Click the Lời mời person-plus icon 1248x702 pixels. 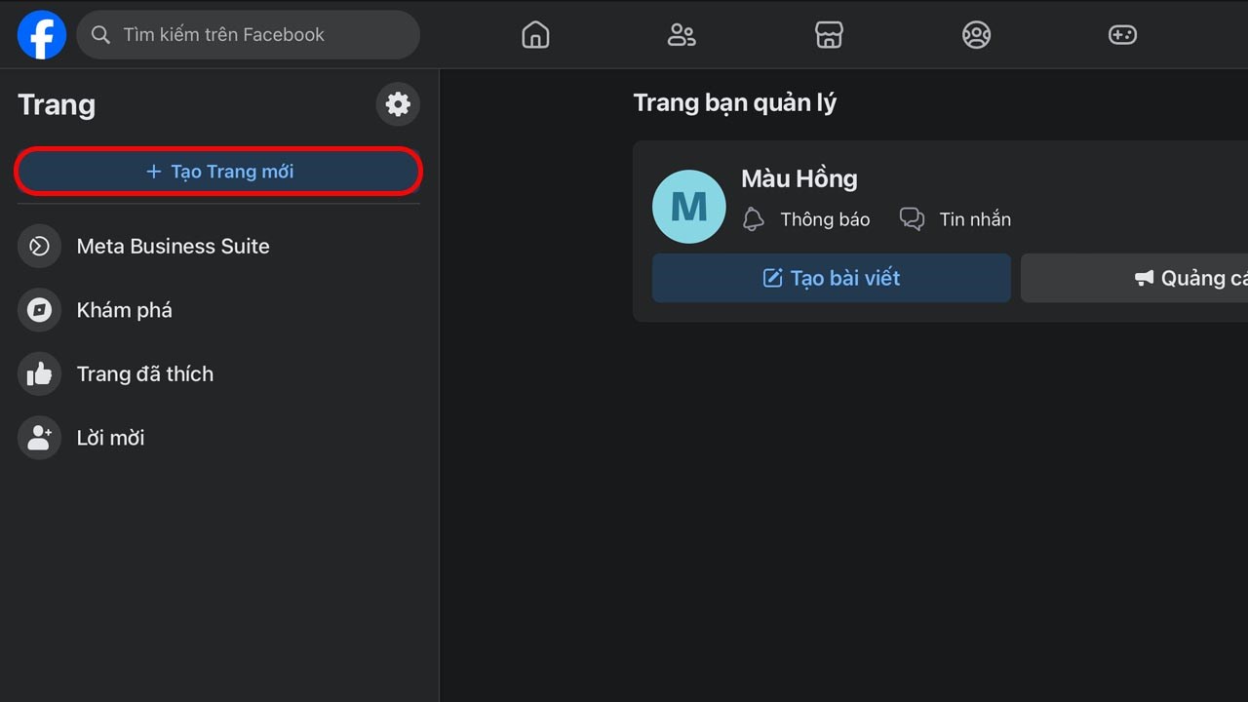(x=39, y=438)
